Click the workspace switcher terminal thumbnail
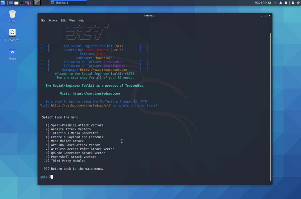301x199 pixels. coord(37,3)
